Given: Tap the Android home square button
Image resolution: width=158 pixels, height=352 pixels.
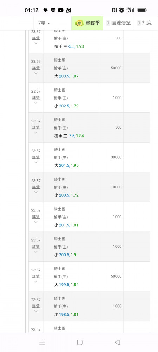Looking at the screenshot, I should pyautogui.click(x=80, y=342).
